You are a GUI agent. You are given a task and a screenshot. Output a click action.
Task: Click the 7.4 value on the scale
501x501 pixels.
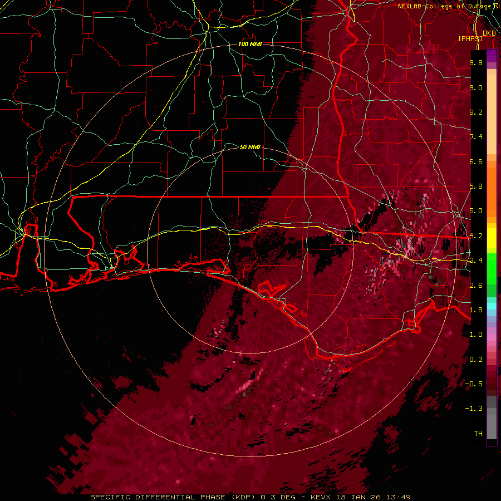[x=476, y=137]
